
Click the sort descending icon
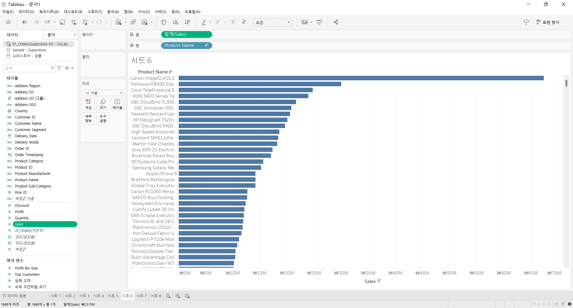click(187, 22)
